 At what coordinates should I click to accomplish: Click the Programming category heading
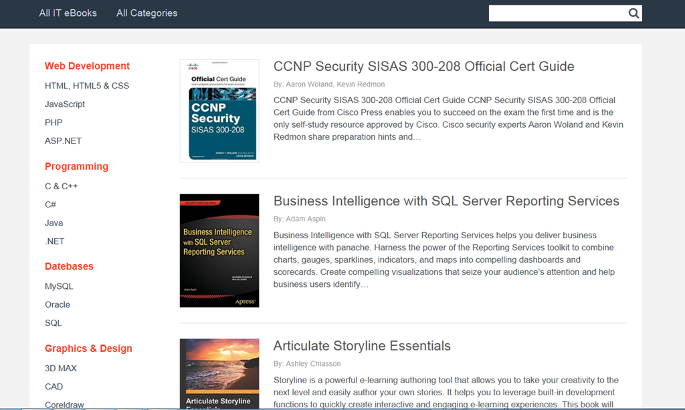pos(76,167)
